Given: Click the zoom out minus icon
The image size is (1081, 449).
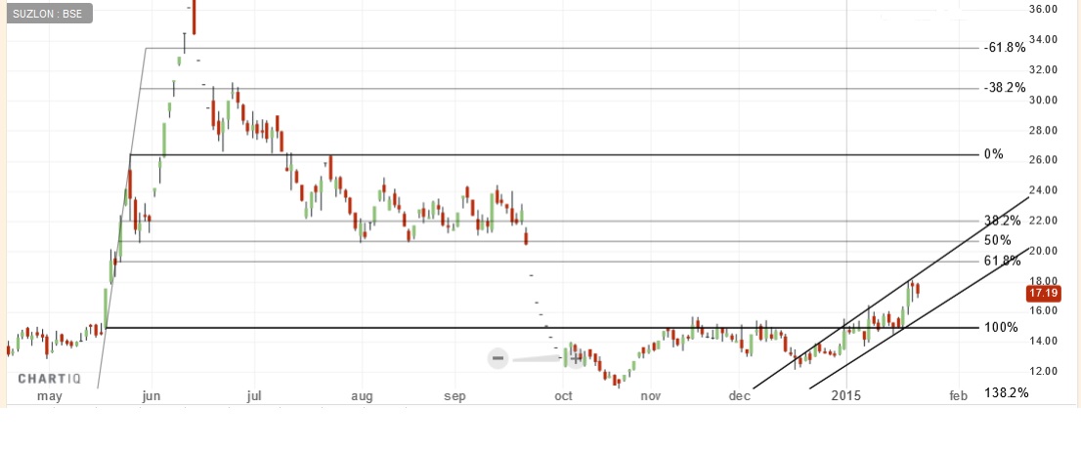Looking at the screenshot, I should pyautogui.click(x=498, y=358).
